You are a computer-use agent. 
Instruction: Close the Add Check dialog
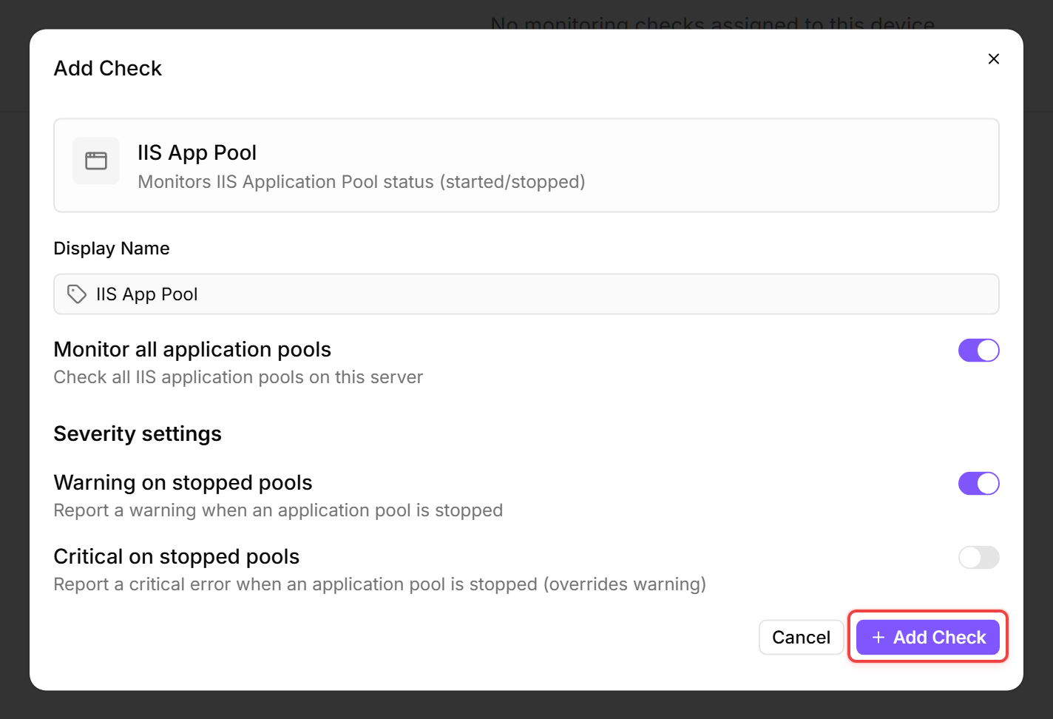tap(994, 59)
